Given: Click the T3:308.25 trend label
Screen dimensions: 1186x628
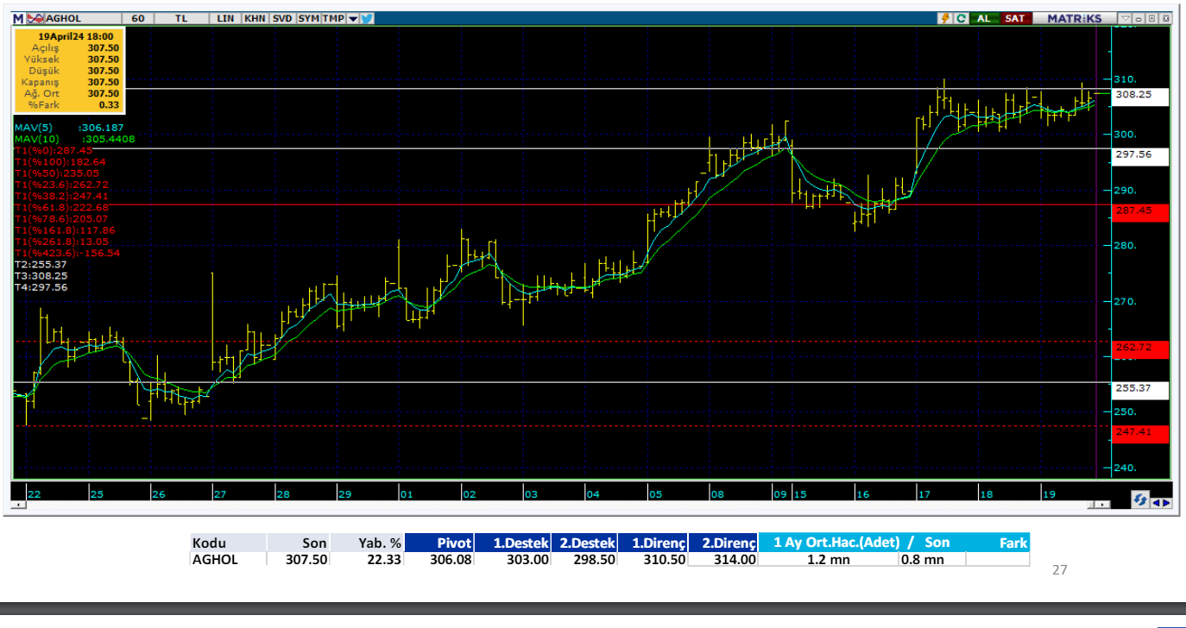Looking at the screenshot, I should coord(41,276).
